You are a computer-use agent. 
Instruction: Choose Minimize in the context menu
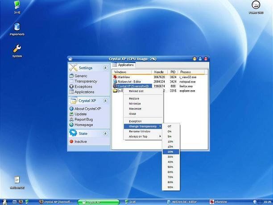143,104
